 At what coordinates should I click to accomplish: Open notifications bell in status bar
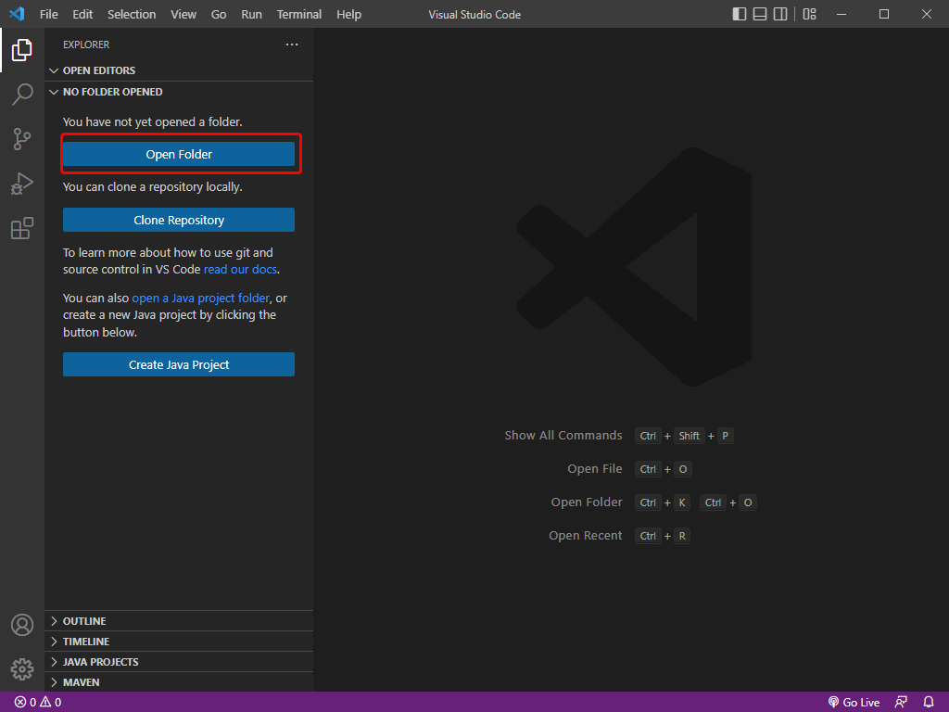click(x=929, y=703)
